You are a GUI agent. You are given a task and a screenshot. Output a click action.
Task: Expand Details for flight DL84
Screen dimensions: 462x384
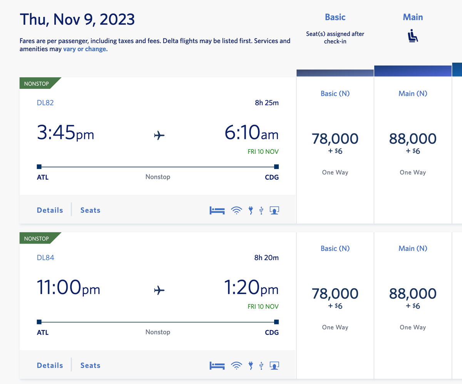pyautogui.click(x=50, y=365)
